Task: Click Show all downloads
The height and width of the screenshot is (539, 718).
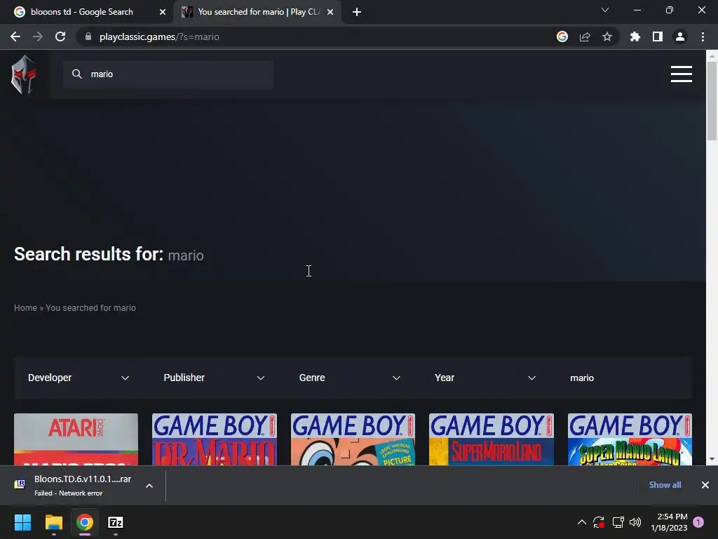Action: tap(665, 485)
